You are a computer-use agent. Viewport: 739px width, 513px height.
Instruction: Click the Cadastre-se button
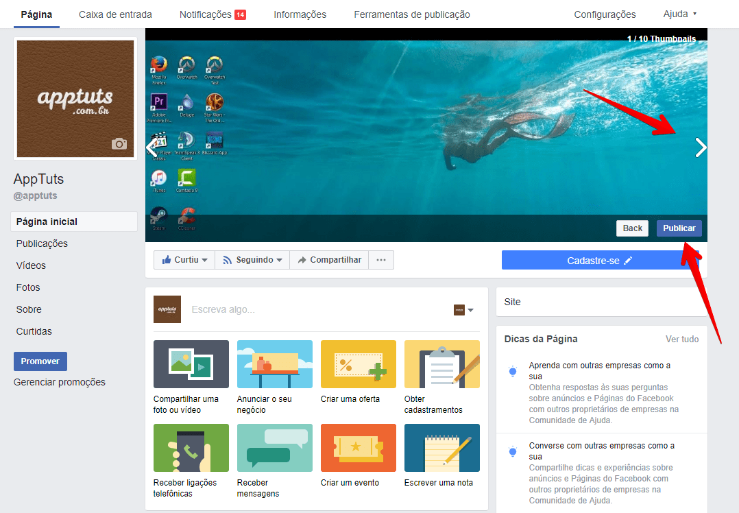pos(599,261)
